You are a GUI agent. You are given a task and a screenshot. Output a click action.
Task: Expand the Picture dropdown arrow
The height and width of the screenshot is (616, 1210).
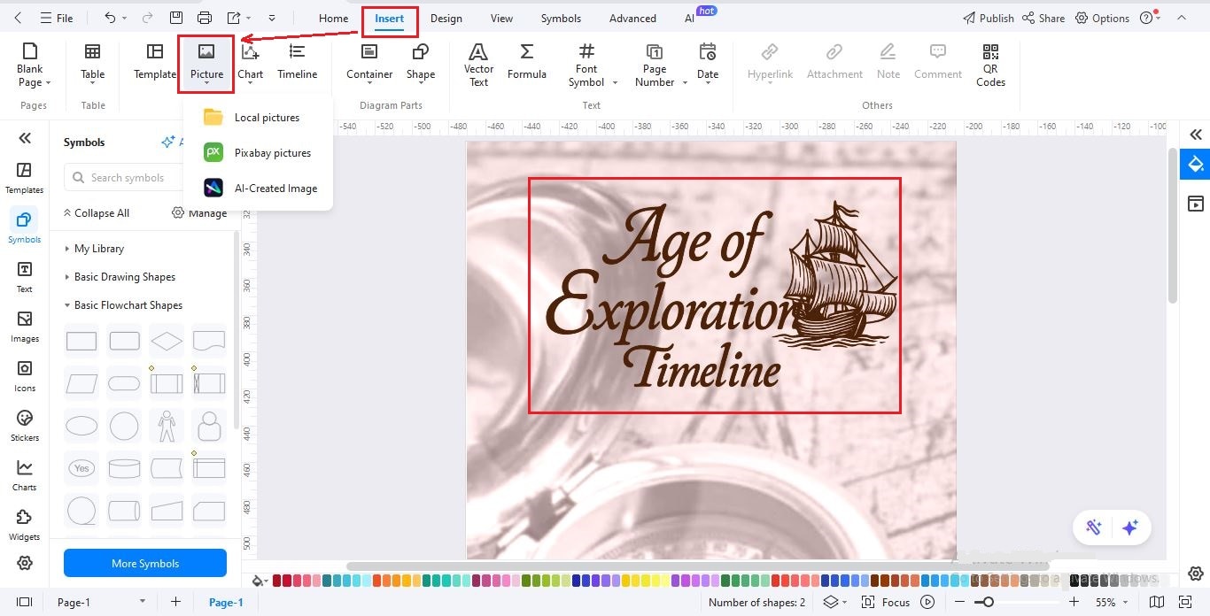pyautogui.click(x=206, y=84)
